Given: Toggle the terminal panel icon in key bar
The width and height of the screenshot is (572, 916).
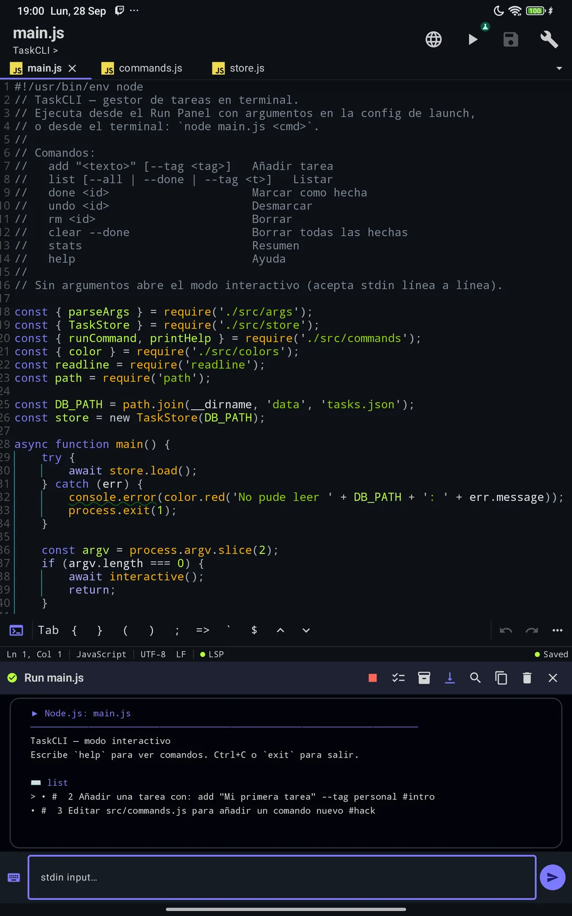Looking at the screenshot, I should click(16, 630).
